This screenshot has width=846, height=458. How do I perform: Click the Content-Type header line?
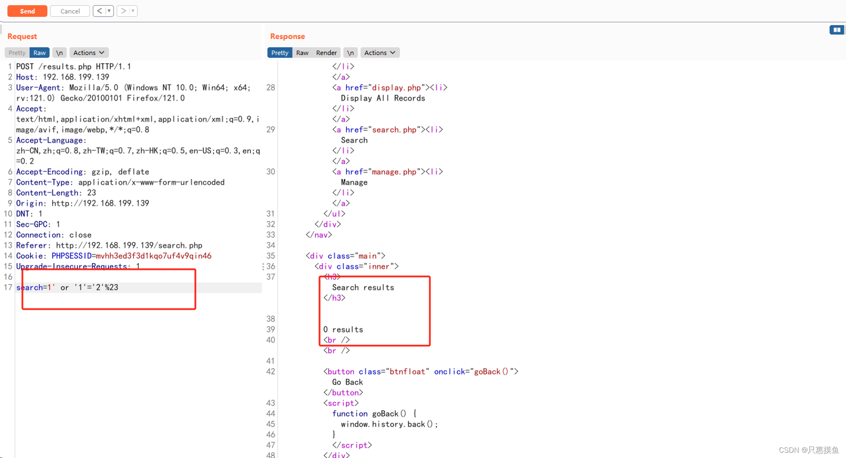120,182
